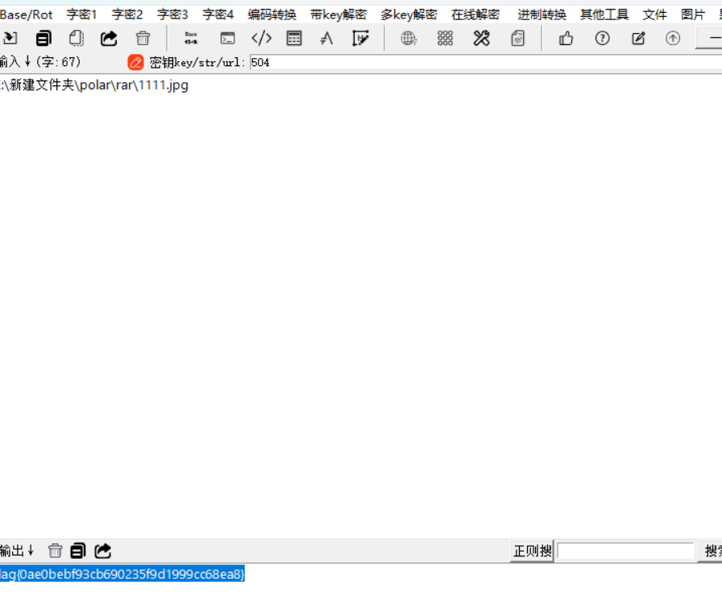This screenshot has width=722, height=612.
Task: Open the 多key解密 menu
Action: [x=409, y=14]
